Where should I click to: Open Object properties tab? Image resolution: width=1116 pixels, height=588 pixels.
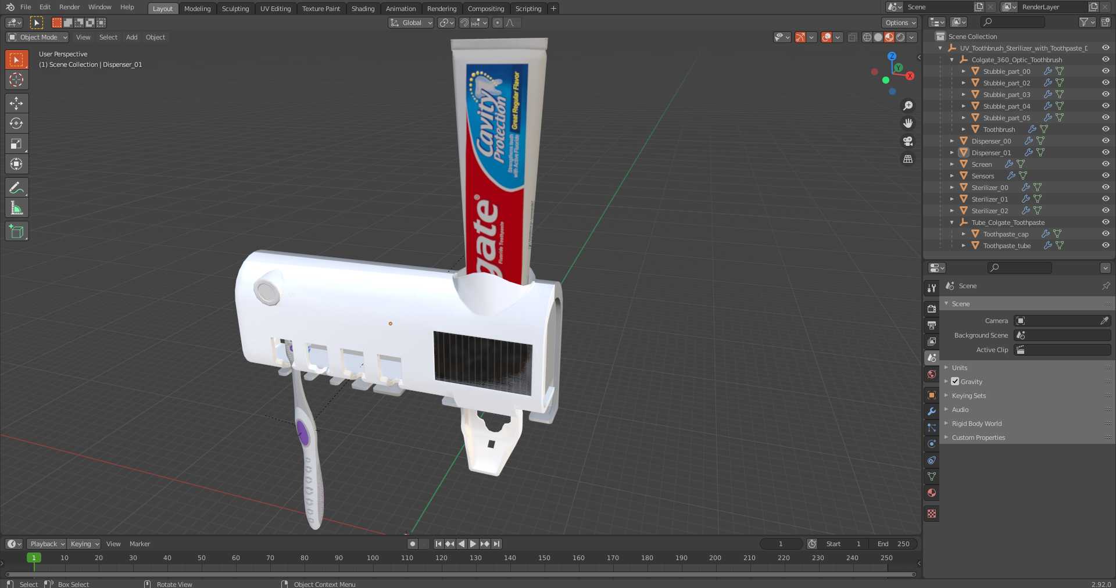coord(932,395)
